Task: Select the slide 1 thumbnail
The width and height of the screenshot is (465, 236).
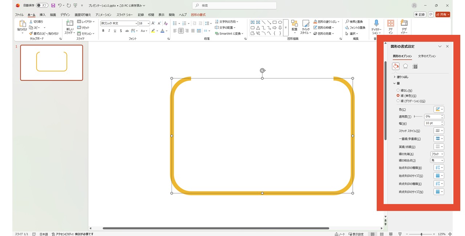Action: click(x=52, y=62)
